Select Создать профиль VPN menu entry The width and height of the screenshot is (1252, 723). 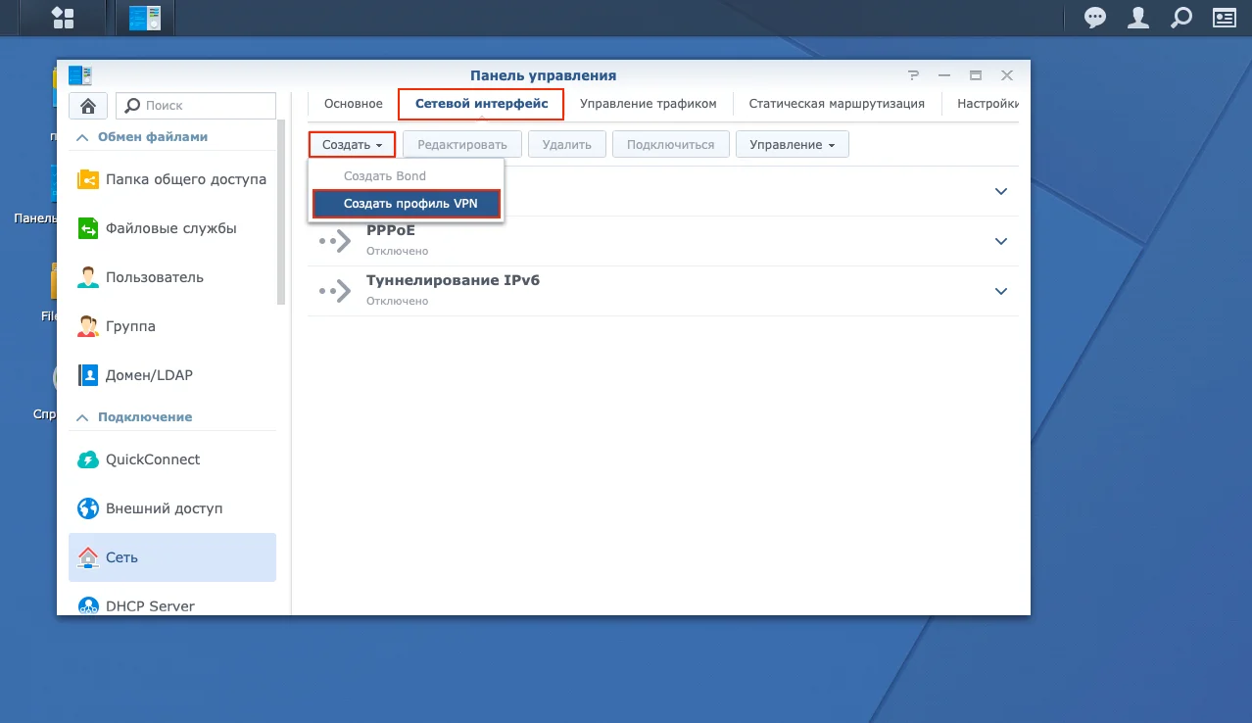(409, 204)
